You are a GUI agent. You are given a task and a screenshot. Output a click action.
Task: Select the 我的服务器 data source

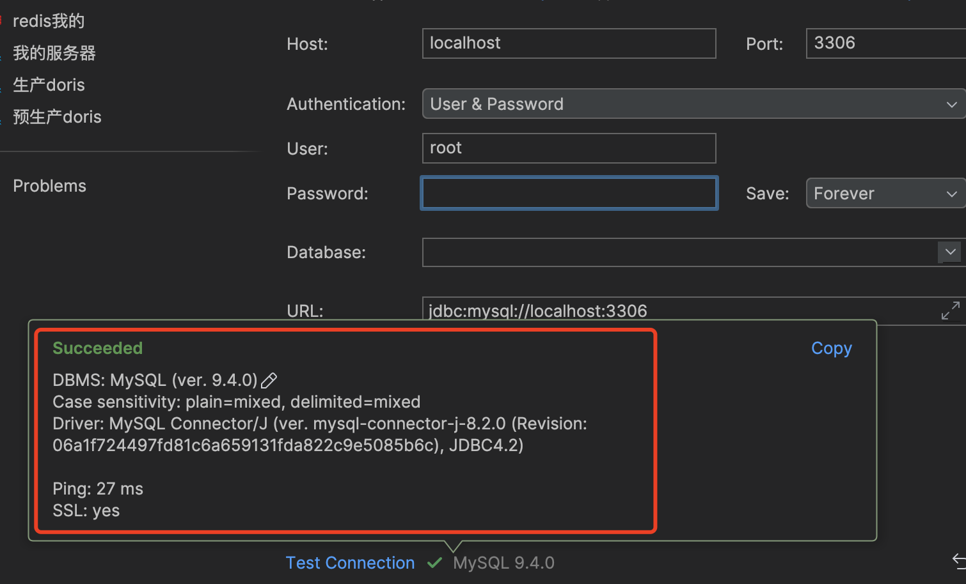pos(54,53)
